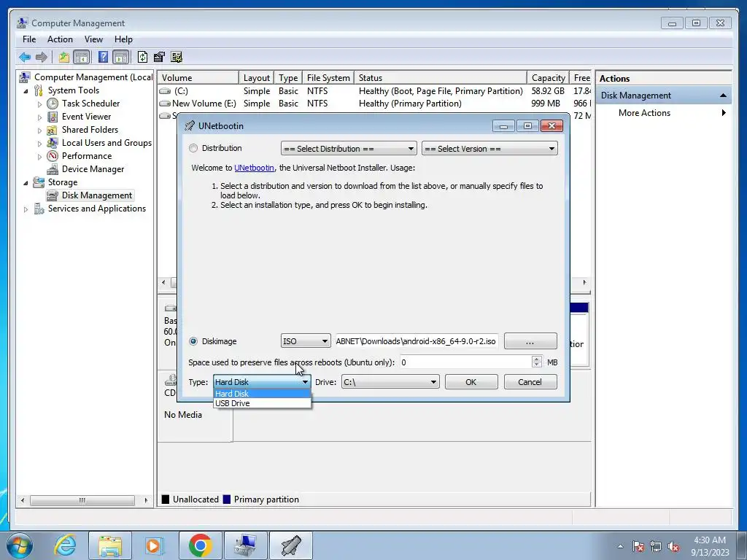Screen dimensions: 747x560
Task: Open the Drive C:\ dropdown
Action: click(x=390, y=382)
